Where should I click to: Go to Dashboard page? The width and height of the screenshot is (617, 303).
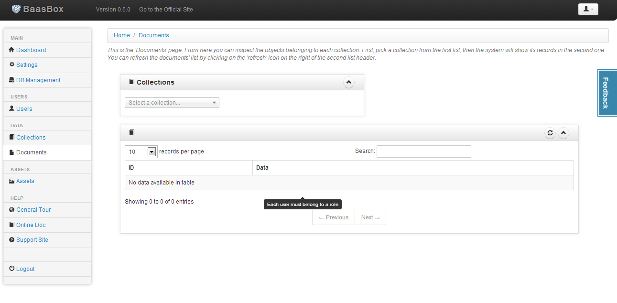(x=31, y=50)
